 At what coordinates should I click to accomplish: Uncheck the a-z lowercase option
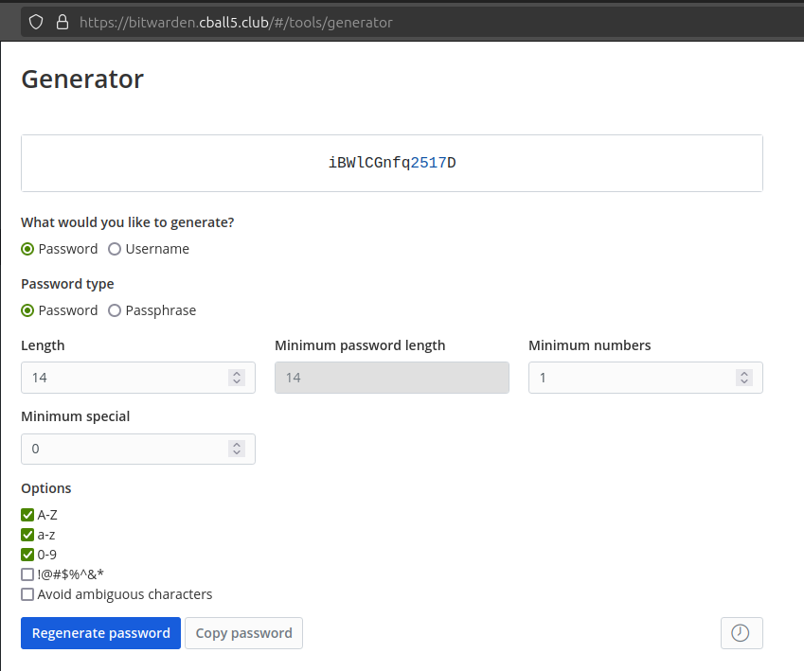(27, 535)
